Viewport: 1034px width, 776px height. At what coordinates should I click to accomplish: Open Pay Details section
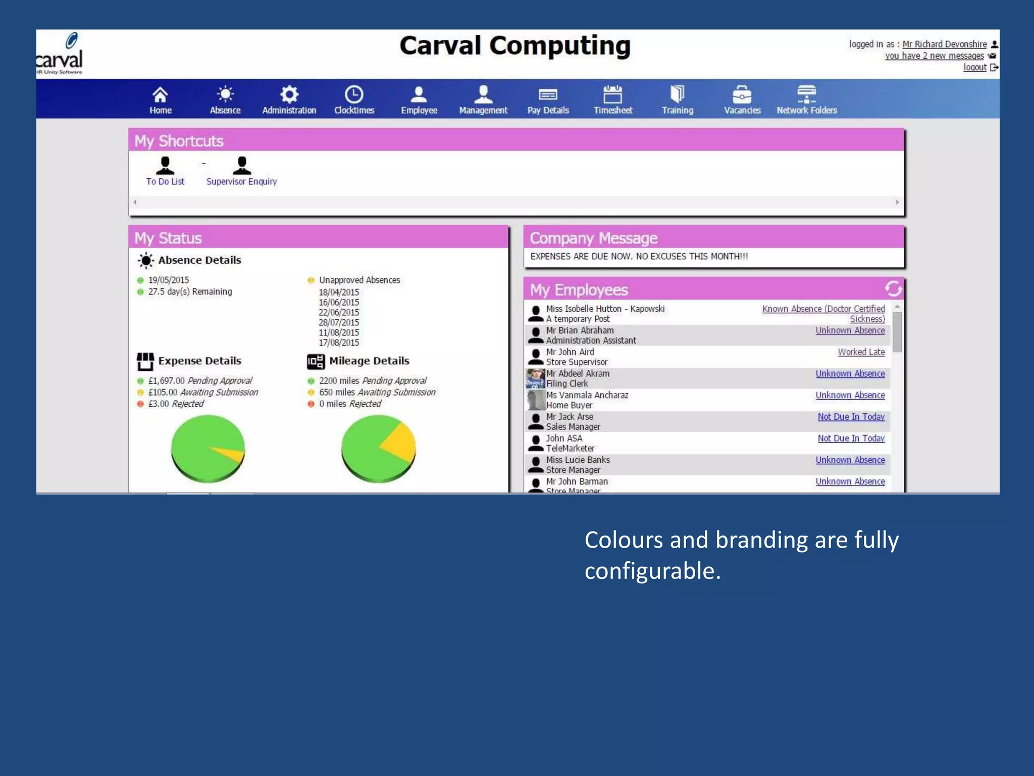(548, 100)
